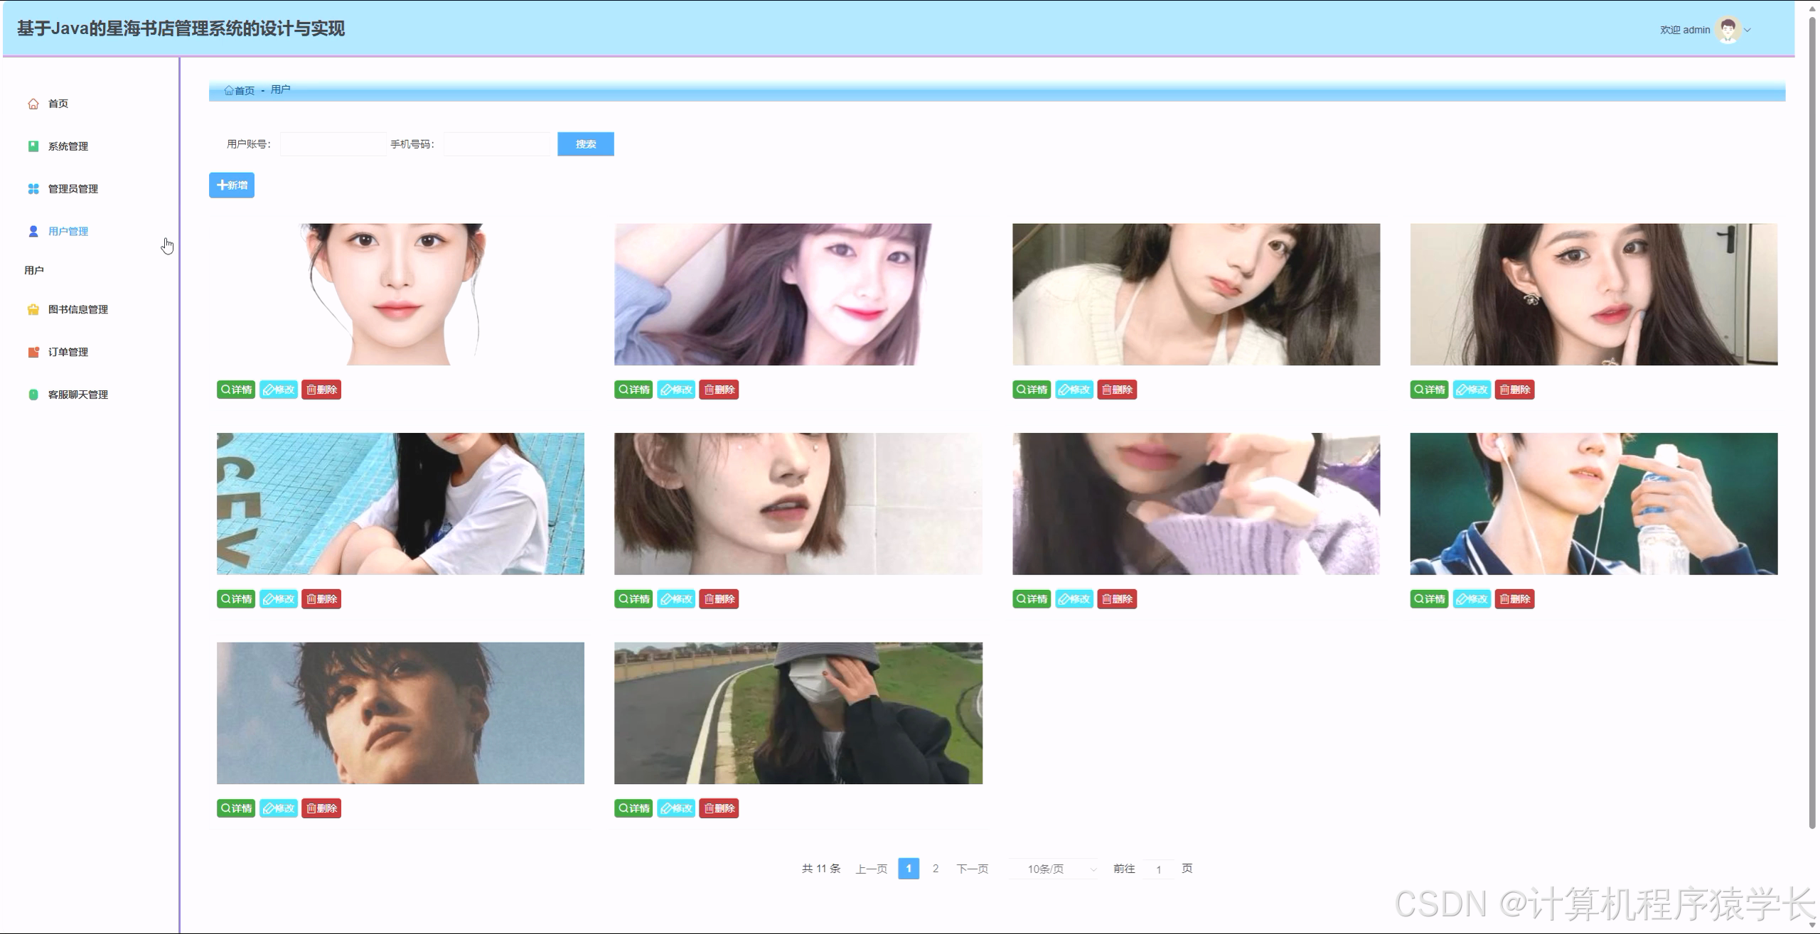This screenshot has height=934, width=1820.
Task: Click the User Management (用户管理) person icon
Action: coord(33,232)
